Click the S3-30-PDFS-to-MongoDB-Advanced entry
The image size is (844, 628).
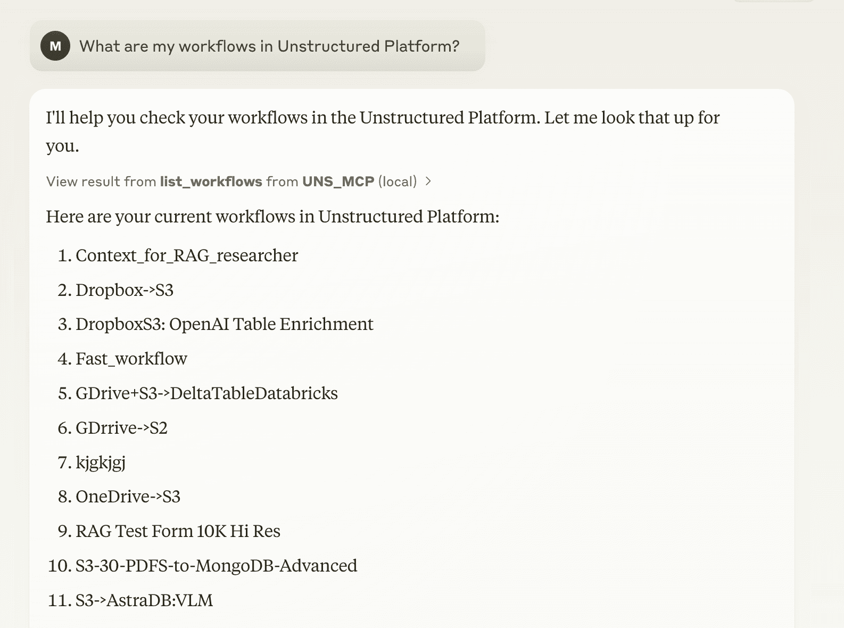(x=216, y=566)
